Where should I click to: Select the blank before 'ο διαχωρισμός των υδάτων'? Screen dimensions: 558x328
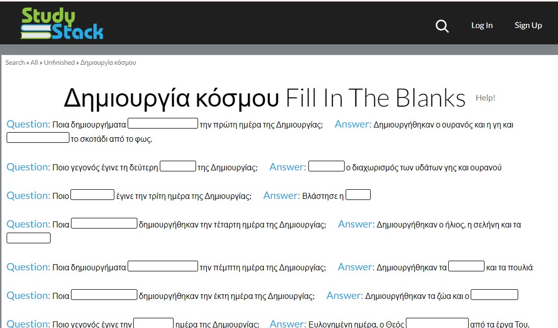coord(326,166)
